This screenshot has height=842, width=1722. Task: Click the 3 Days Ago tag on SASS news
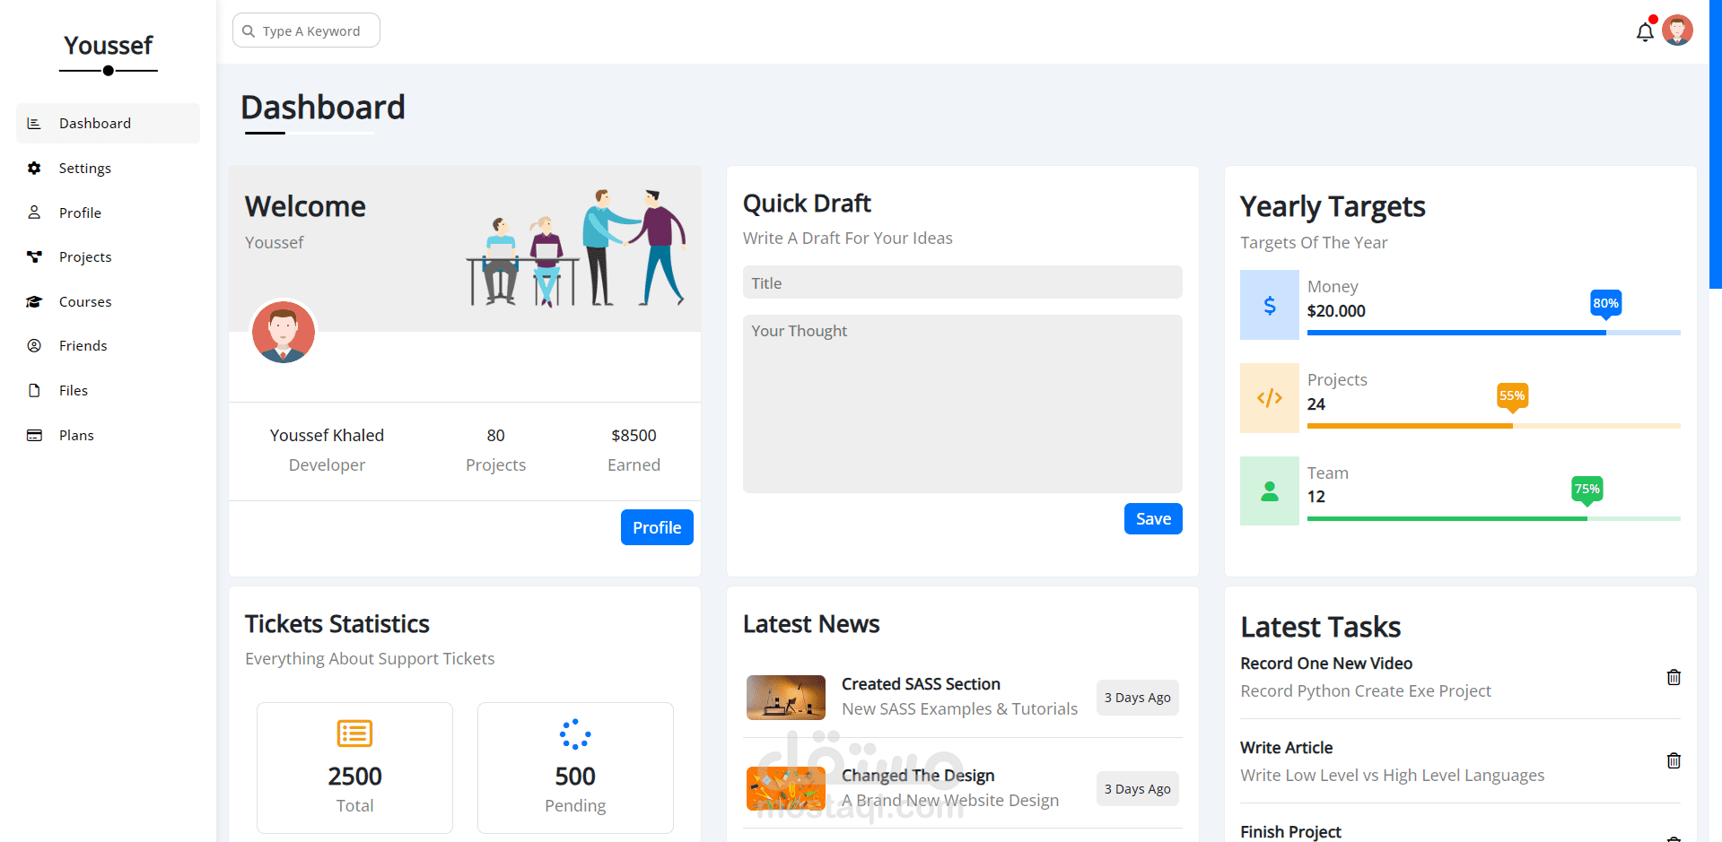click(1137, 698)
